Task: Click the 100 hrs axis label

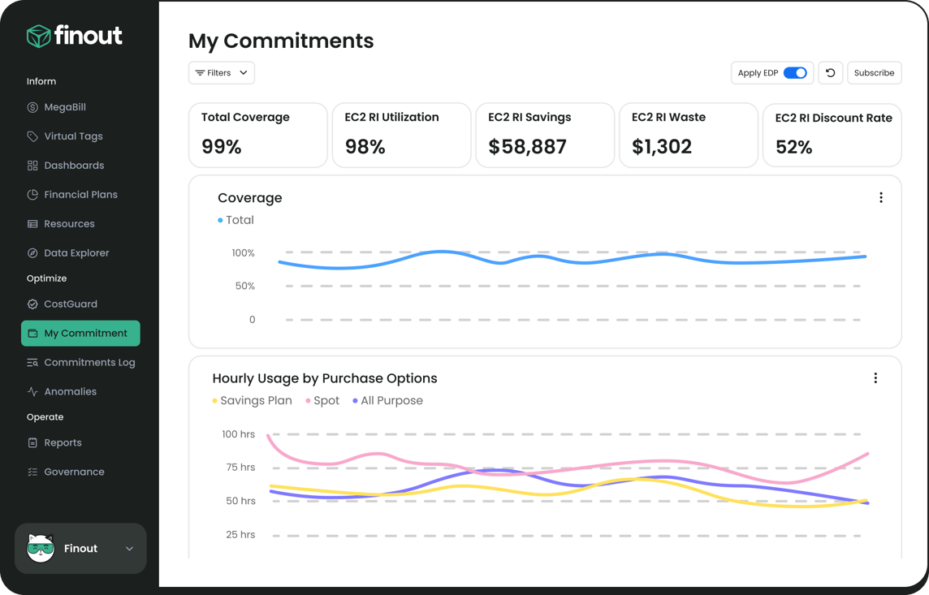Action: tap(238, 434)
